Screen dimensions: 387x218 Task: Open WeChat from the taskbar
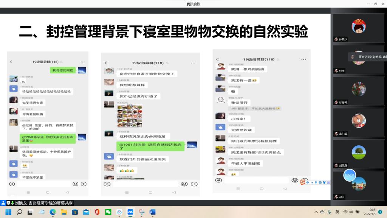[108, 212]
